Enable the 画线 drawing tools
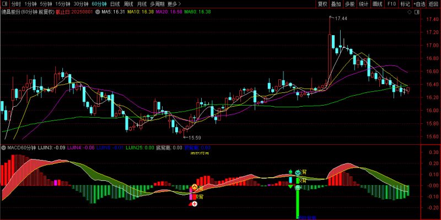Image resolution: width=441 pixels, height=220 pixels. [377, 3]
